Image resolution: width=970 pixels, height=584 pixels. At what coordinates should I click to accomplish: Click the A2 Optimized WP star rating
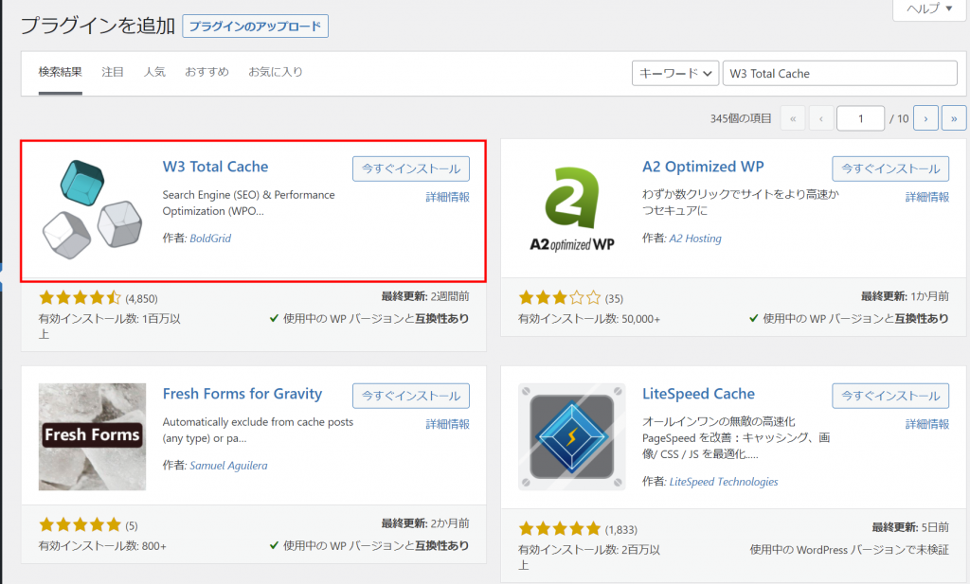point(559,298)
